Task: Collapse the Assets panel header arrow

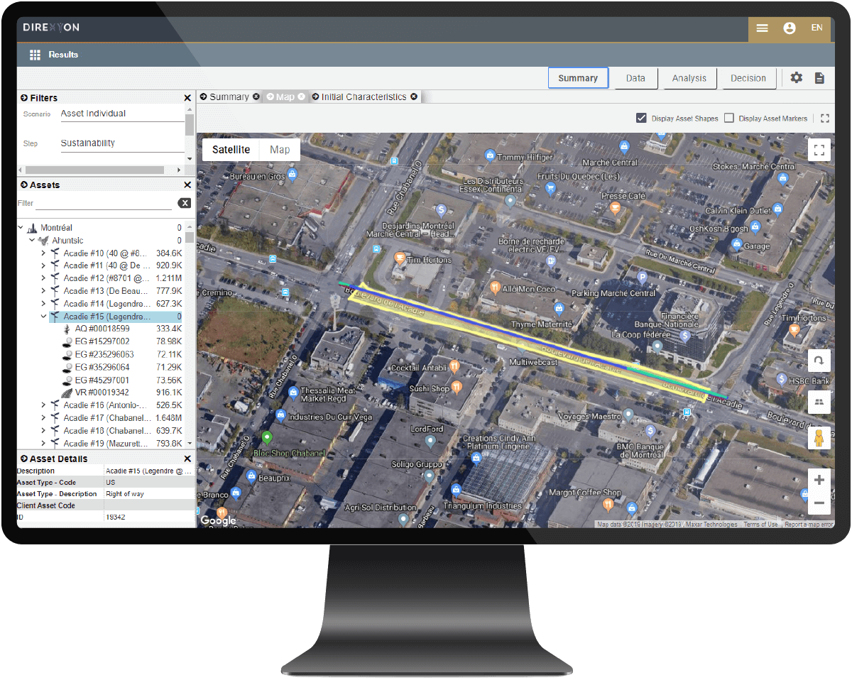Action: tap(24, 185)
